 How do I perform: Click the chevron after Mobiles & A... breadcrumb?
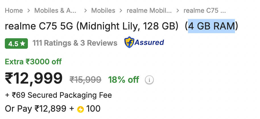click(x=86, y=11)
